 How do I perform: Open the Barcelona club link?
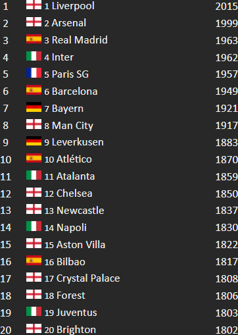[74, 91]
